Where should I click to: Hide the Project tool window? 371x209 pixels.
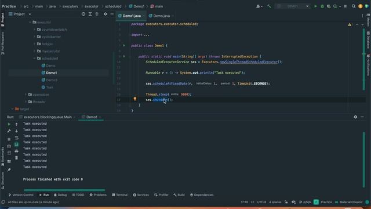(112, 14)
